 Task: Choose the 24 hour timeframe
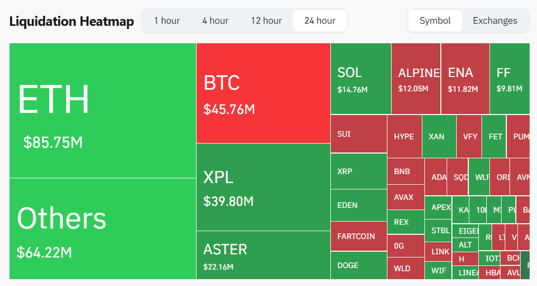click(320, 21)
